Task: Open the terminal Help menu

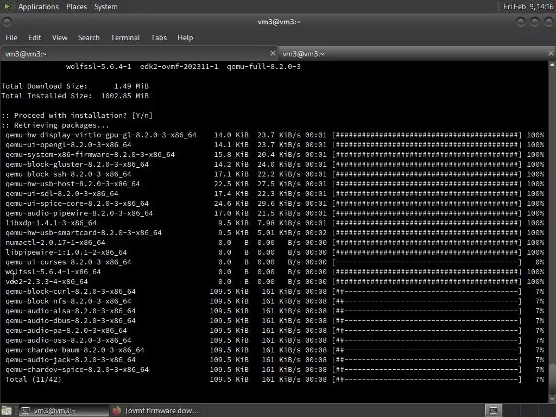Action: (x=185, y=37)
